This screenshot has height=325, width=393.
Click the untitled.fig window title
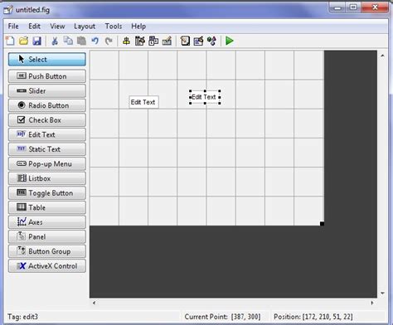[32, 10]
